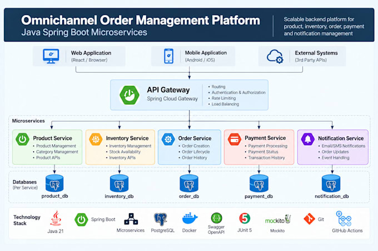Select the inventory_db database cylinder icon
The height and width of the screenshot is (251, 378).
[x=119, y=183]
